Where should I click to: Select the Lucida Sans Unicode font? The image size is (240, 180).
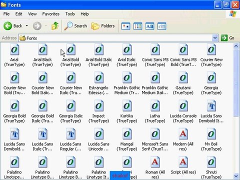[99, 134]
